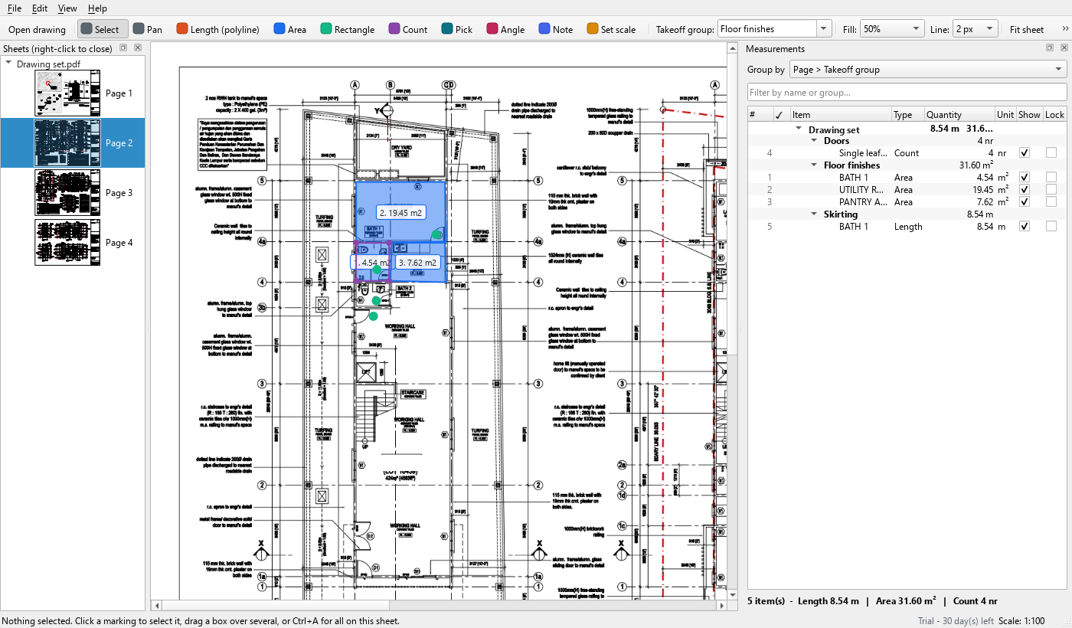Collapse Drawing set.pdf in Sheets tree
The image size is (1072, 628).
pyautogui.click(x=8, y=64)
